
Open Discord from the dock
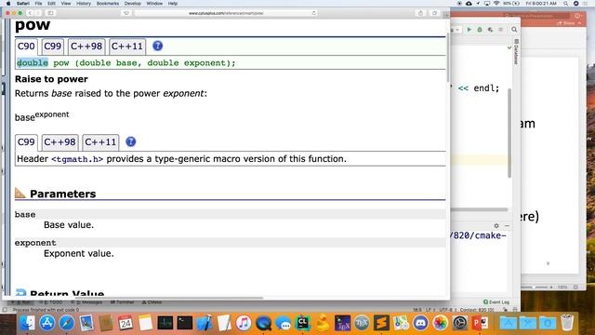click(x=421, y=323)
